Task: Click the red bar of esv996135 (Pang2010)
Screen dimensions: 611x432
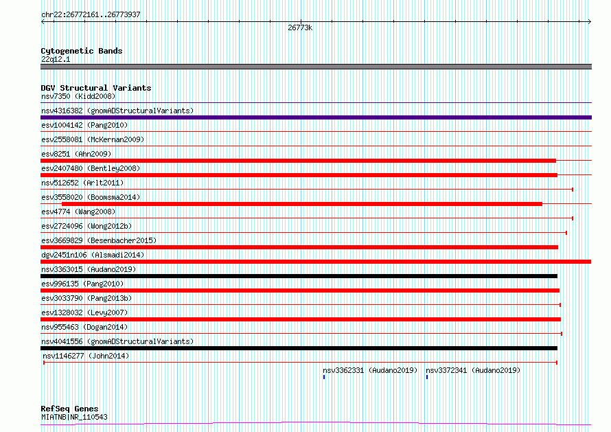Action: click(300, 291)
